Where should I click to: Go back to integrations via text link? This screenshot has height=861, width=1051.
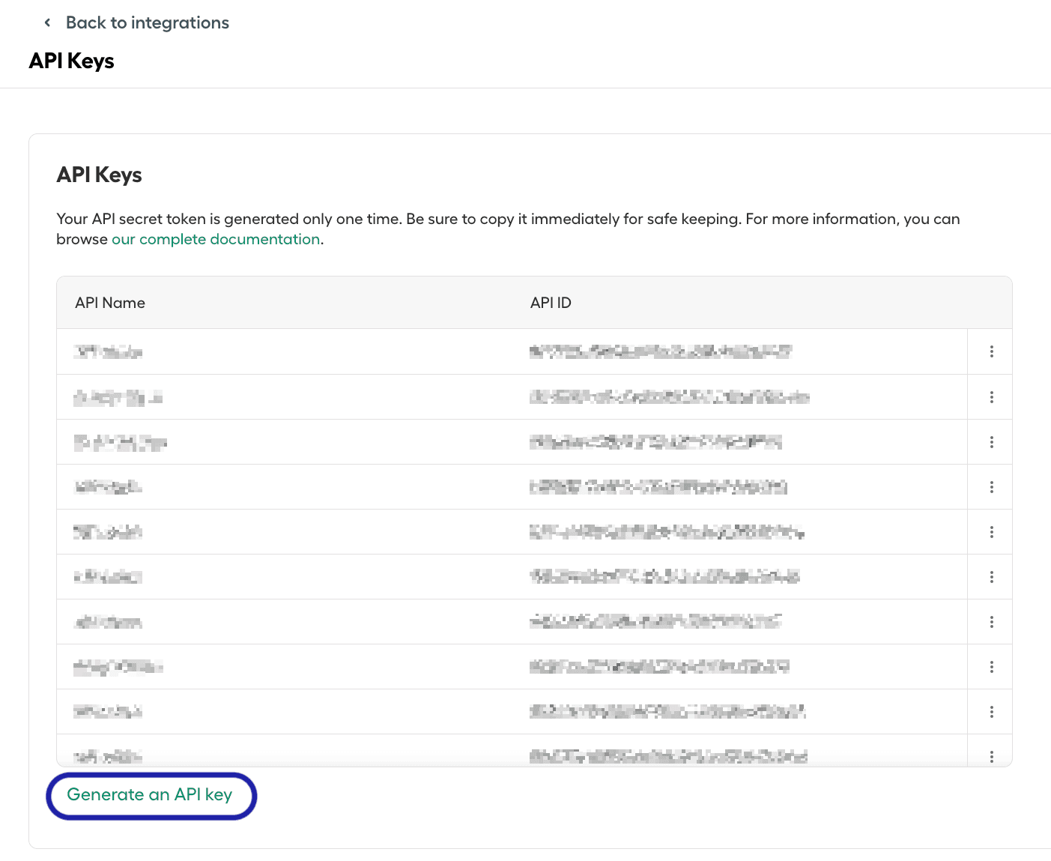tap(147, 22)
